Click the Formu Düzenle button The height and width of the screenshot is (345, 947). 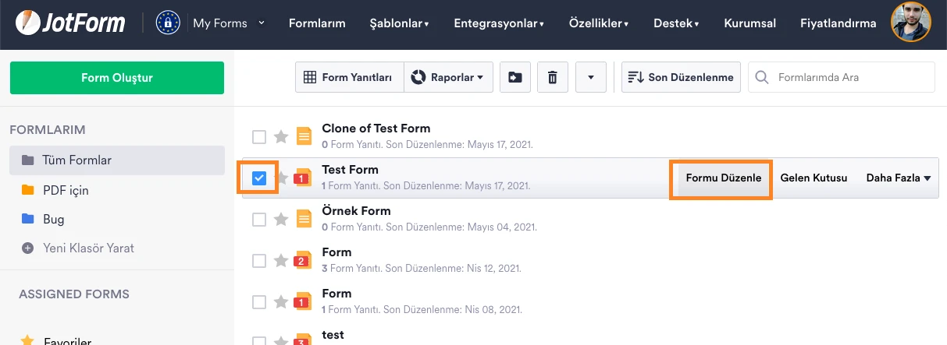click(723, 178)
